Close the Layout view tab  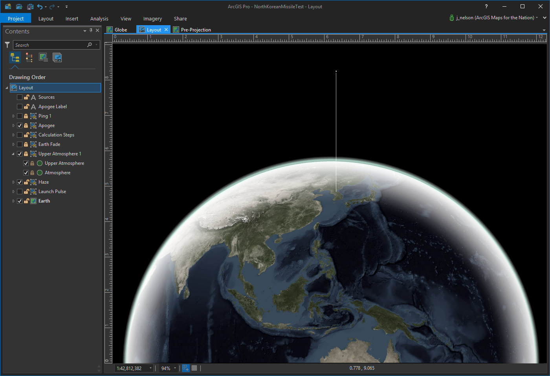click(x=166, y=29)
